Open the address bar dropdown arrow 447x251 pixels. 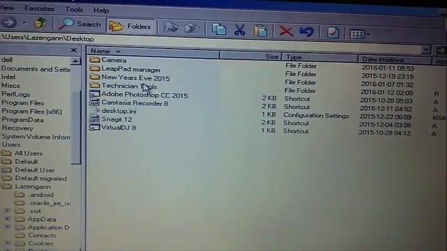click(426, 50)
